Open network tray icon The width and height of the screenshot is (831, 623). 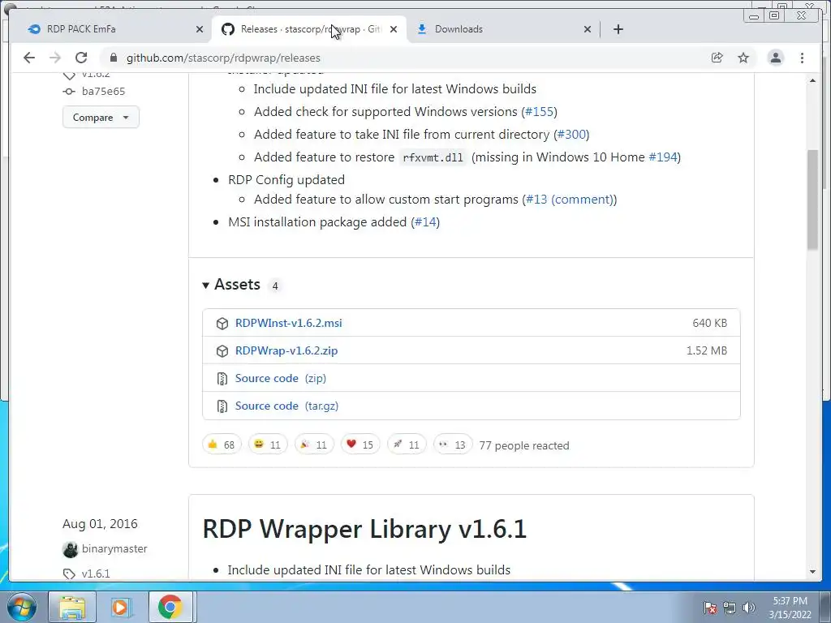tap(730, 608)
